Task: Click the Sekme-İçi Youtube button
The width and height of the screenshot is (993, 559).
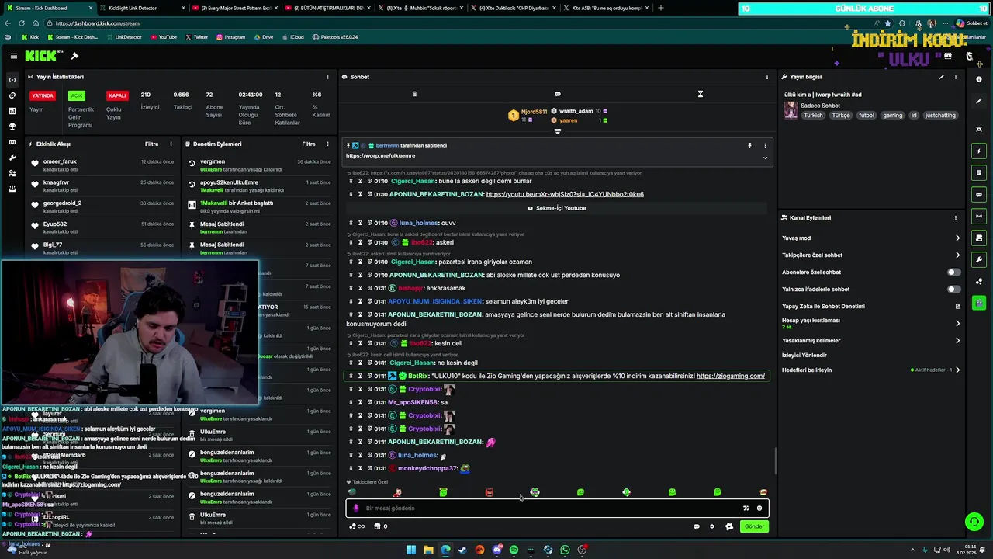Action: point(557,208)
